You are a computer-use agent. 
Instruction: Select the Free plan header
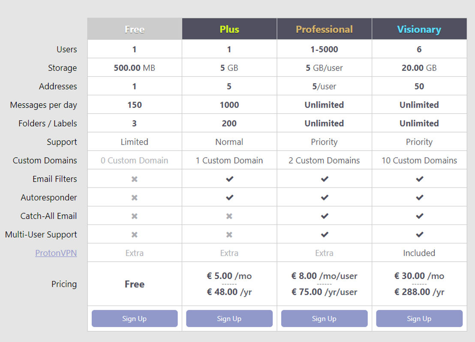[x=135, y=29]
